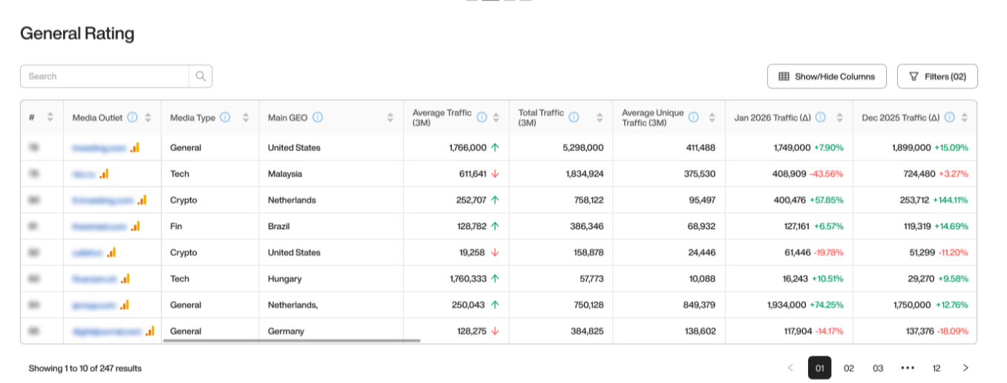Sort by Jan 2026 Traffic arrows
1007x383 pixels.
[839, 117]
